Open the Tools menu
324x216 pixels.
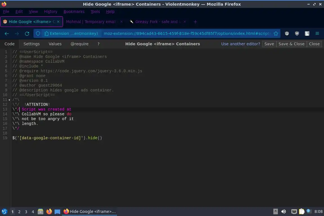pos(95,12)
